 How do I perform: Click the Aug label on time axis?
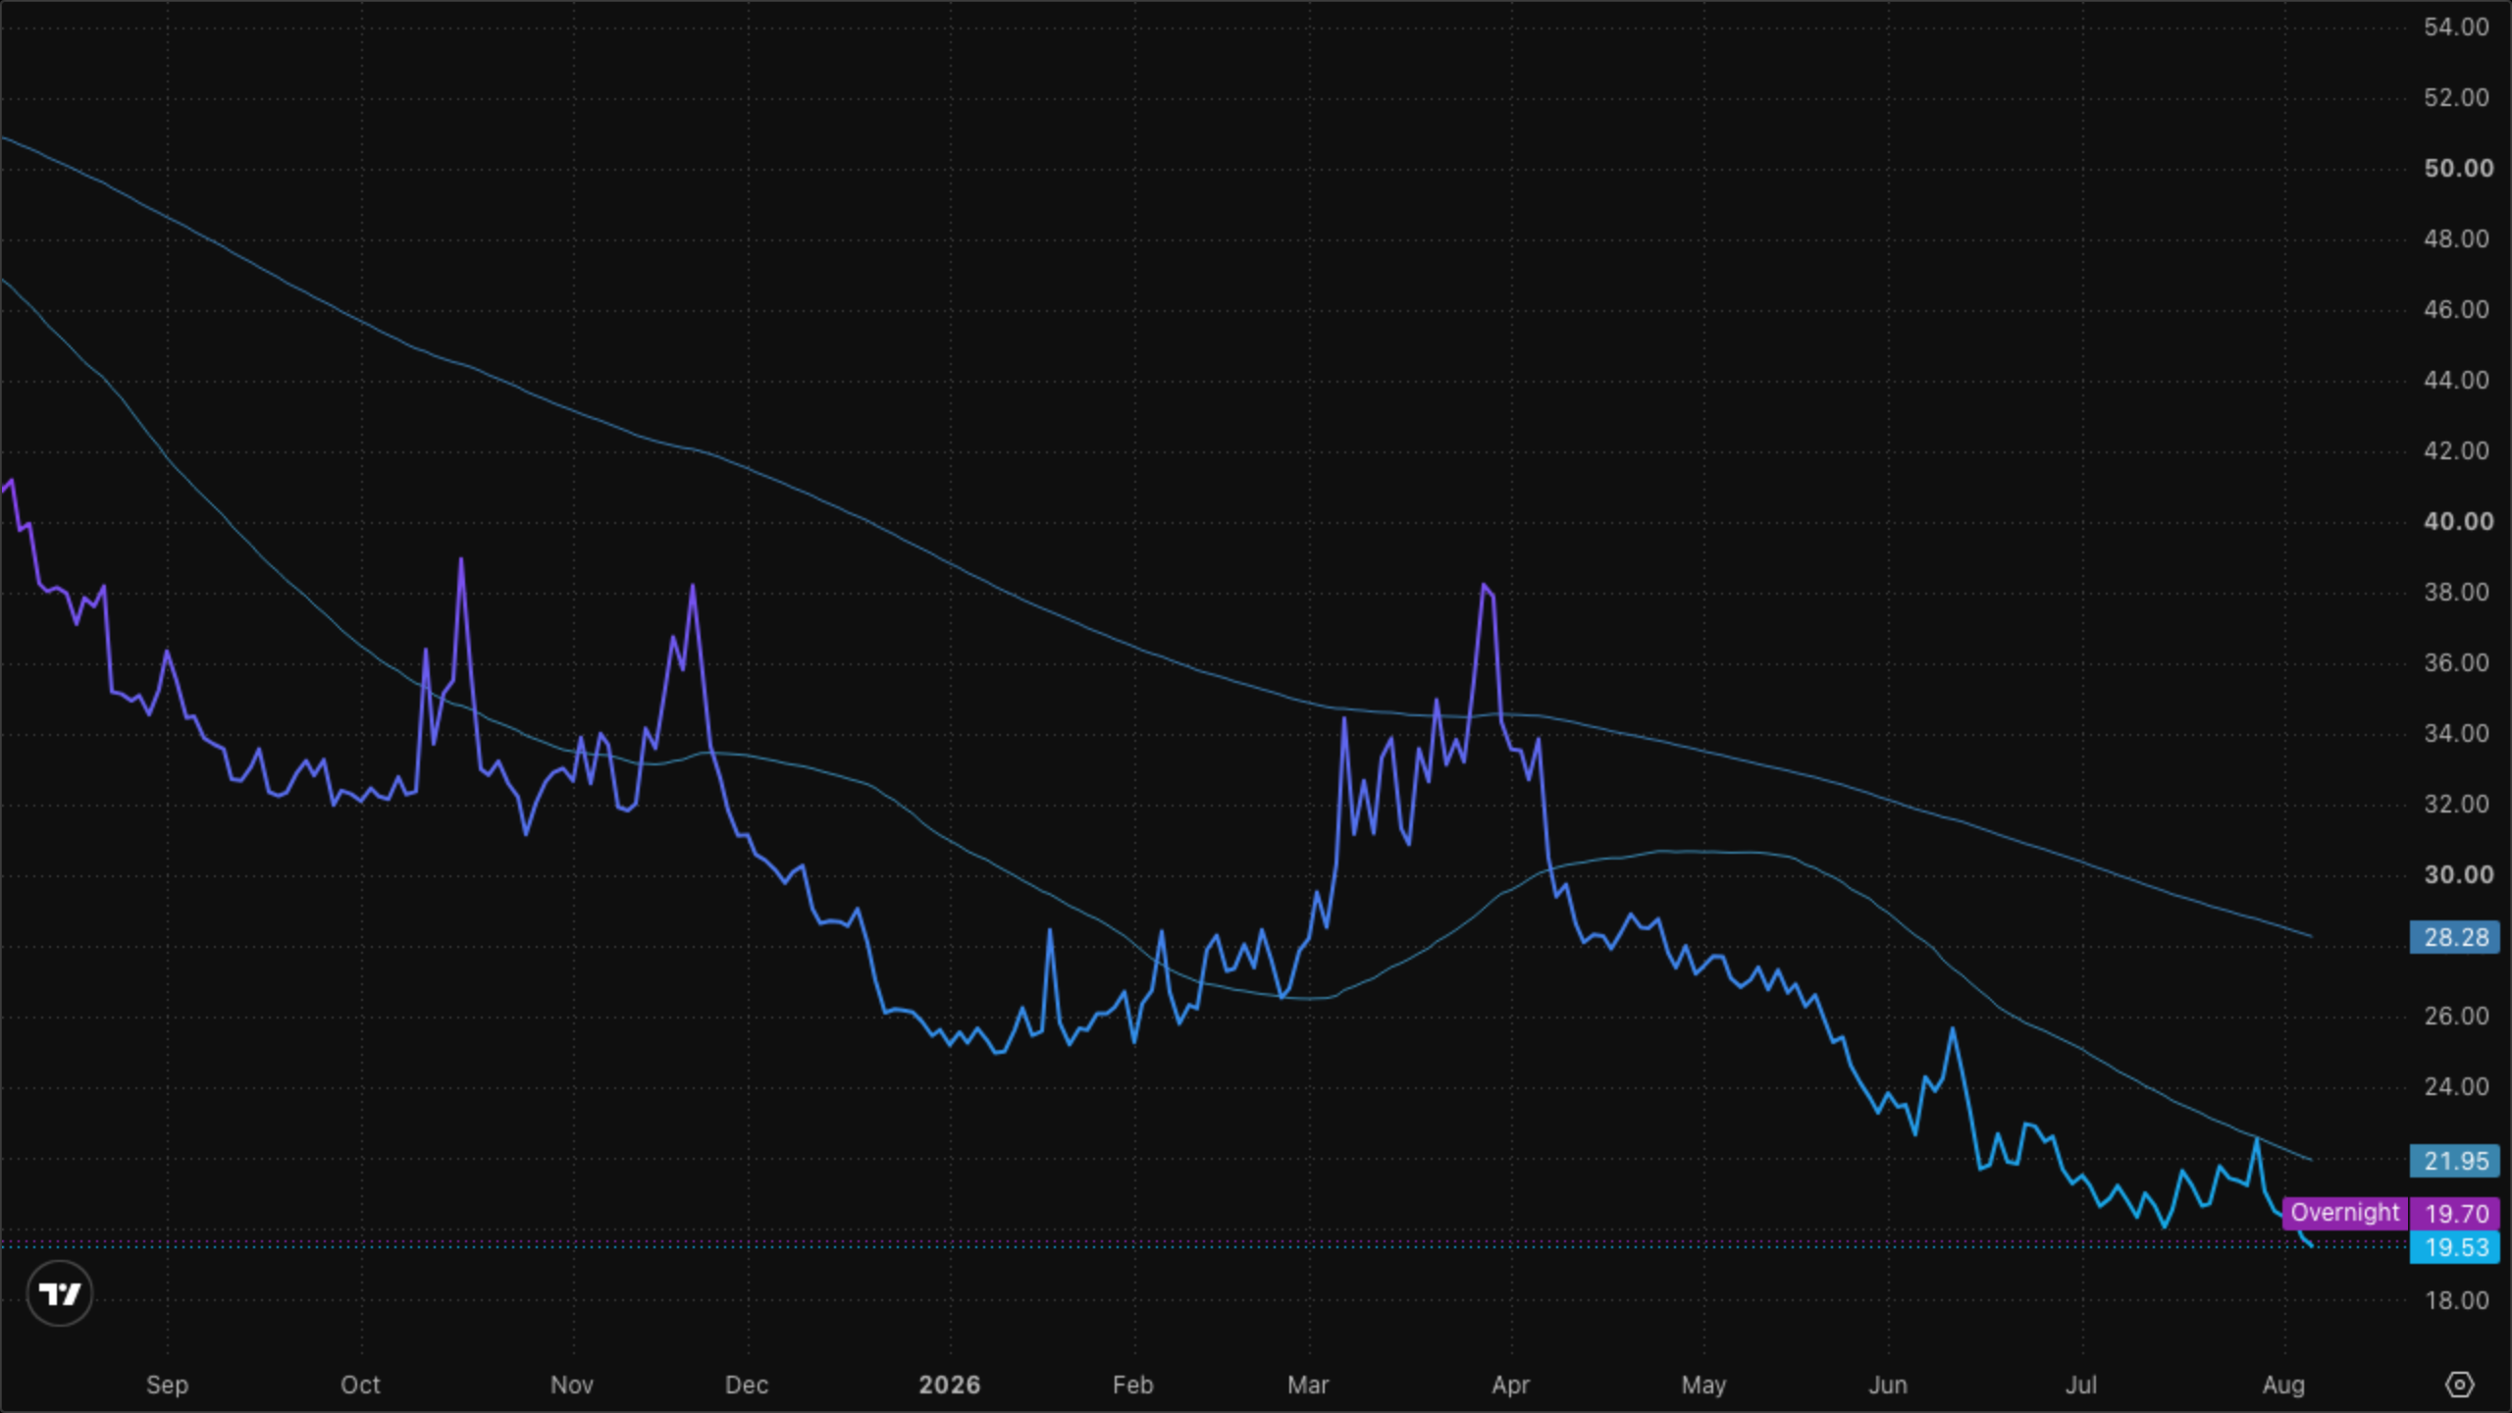(x=2283, y=1385)
